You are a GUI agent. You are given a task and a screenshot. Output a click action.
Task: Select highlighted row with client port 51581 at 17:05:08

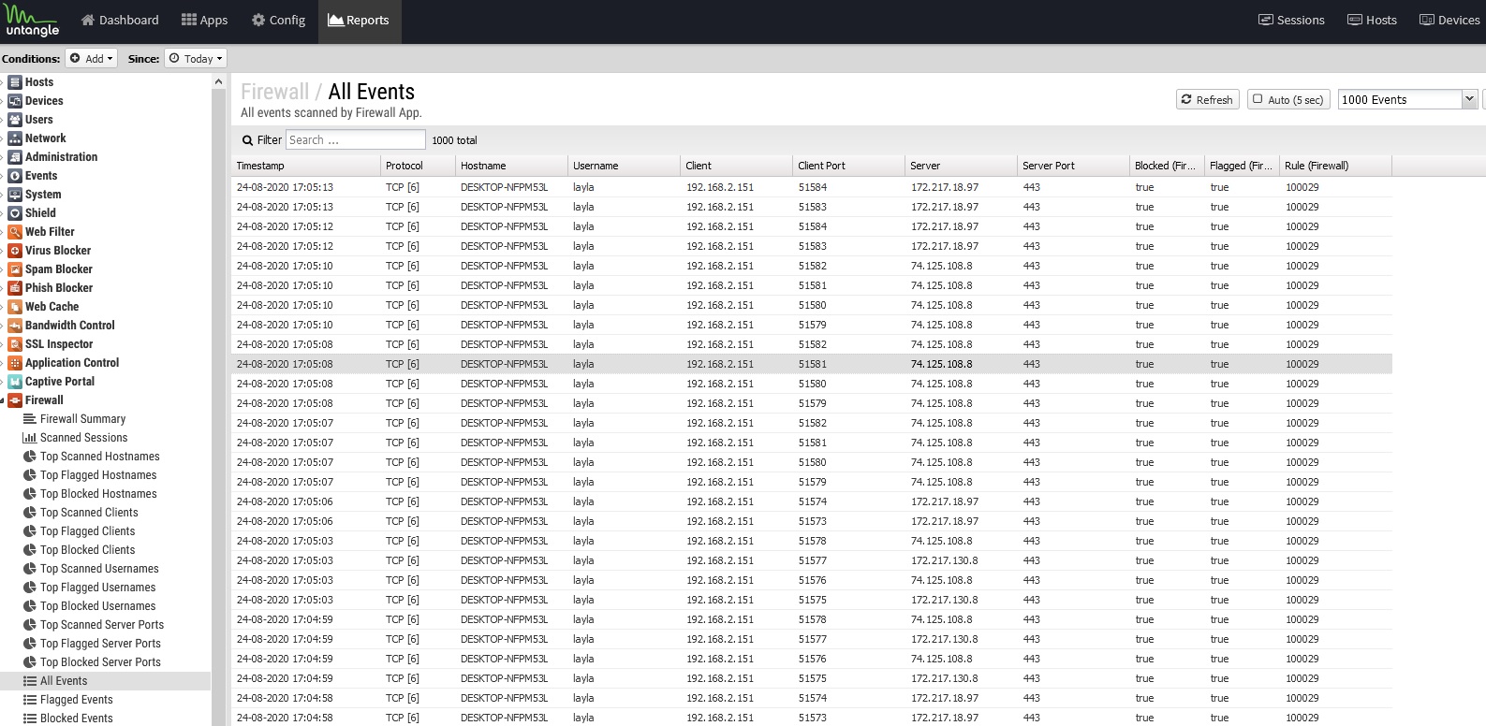[x=812, y=364]
